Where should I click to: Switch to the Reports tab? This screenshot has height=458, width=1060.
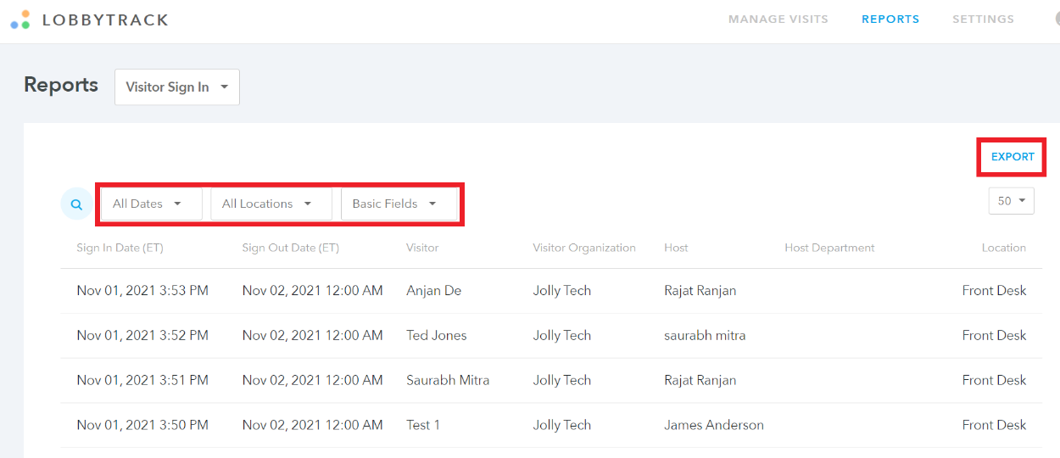(x=890, y=19)
